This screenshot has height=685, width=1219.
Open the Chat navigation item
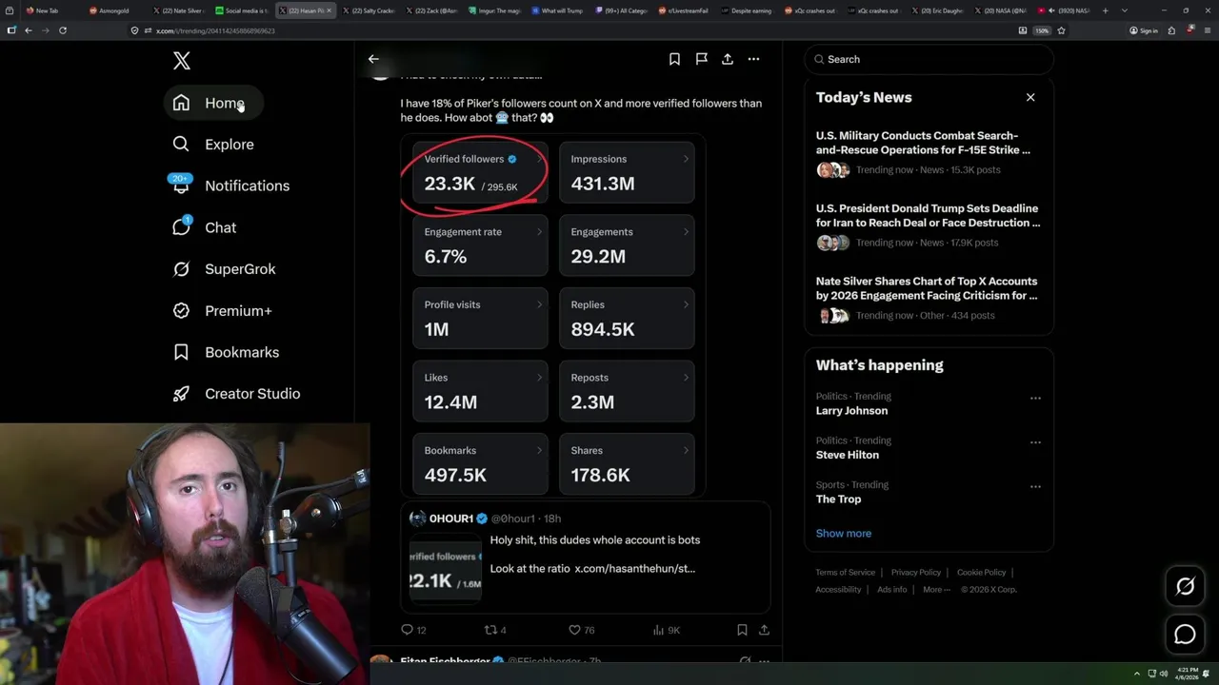pos(205,227)
